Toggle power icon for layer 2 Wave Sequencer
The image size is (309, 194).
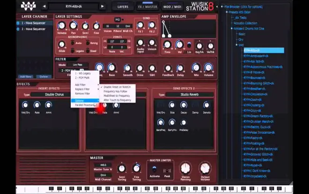[18, 29]
